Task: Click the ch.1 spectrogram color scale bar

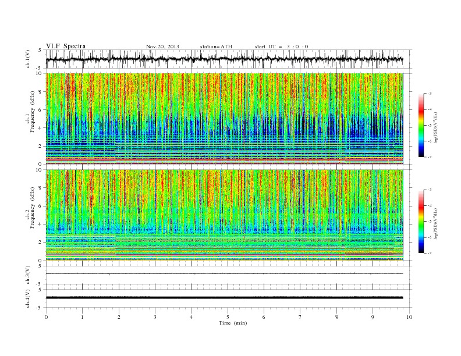Action: [x=421, y=126]
